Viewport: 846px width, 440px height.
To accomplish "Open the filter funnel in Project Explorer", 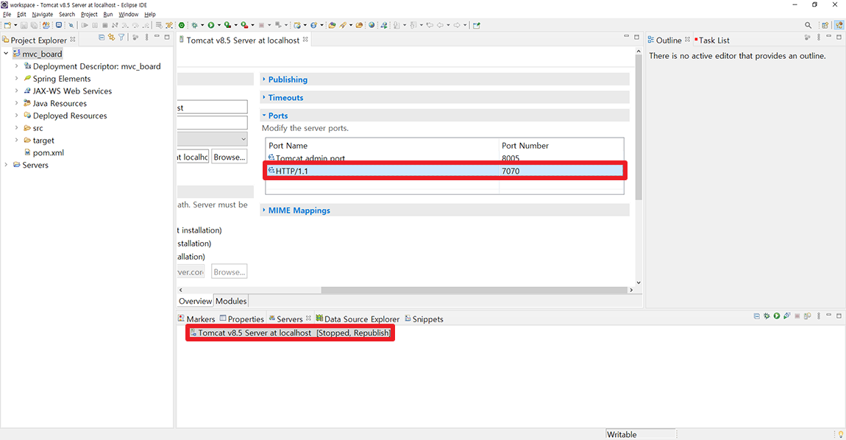I will click(121, 38).
